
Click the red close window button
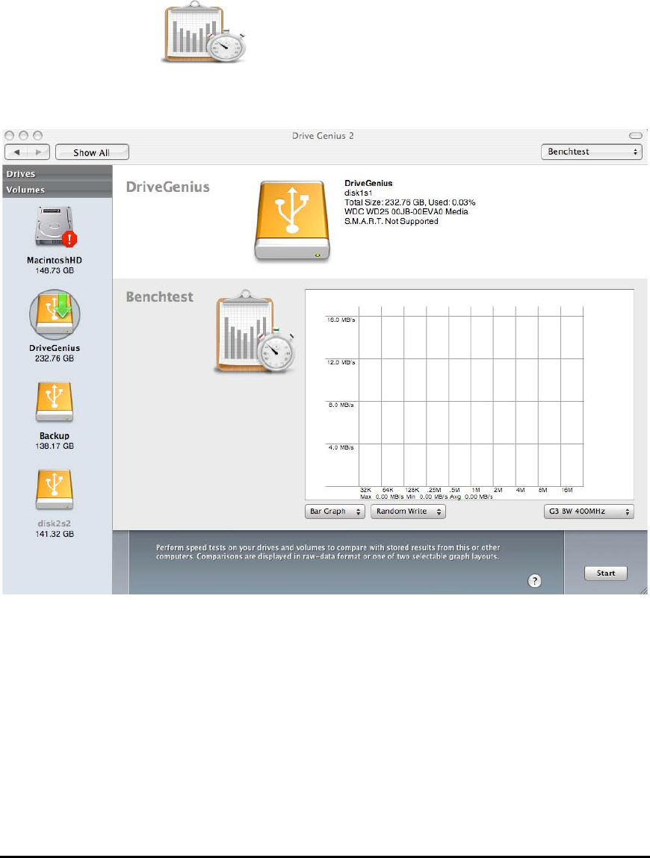click(9, 135)
